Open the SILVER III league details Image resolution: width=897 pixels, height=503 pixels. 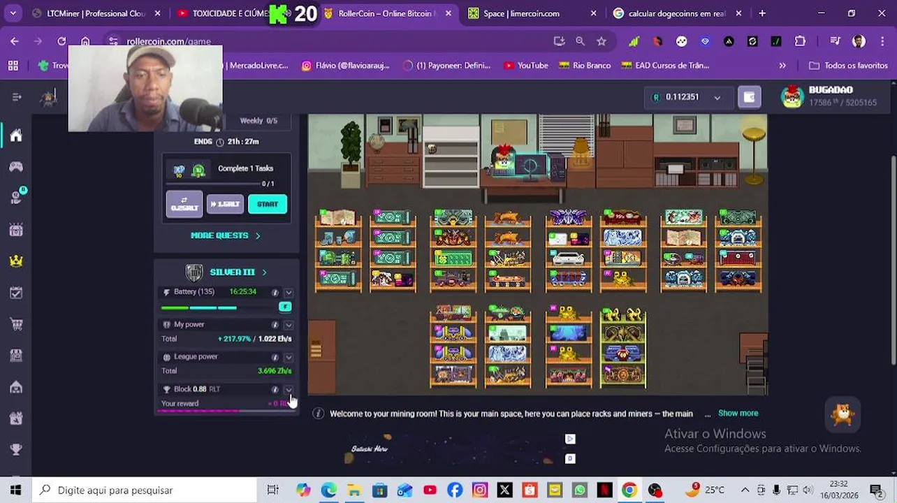tap(227, 272)
